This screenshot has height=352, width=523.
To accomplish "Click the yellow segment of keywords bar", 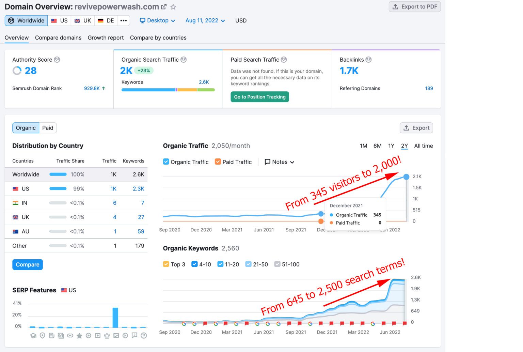I will click(187, 90).
